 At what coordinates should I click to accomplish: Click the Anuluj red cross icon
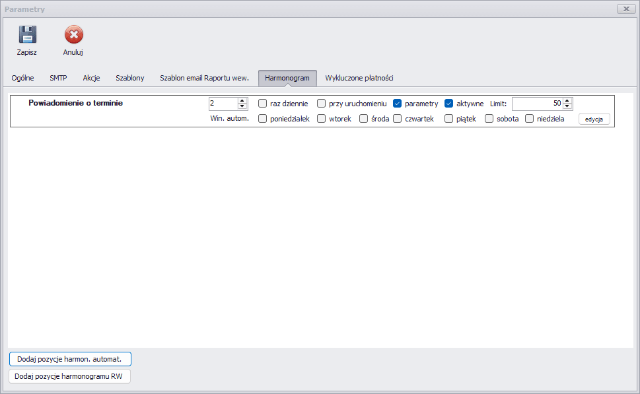tap(73, 35)
